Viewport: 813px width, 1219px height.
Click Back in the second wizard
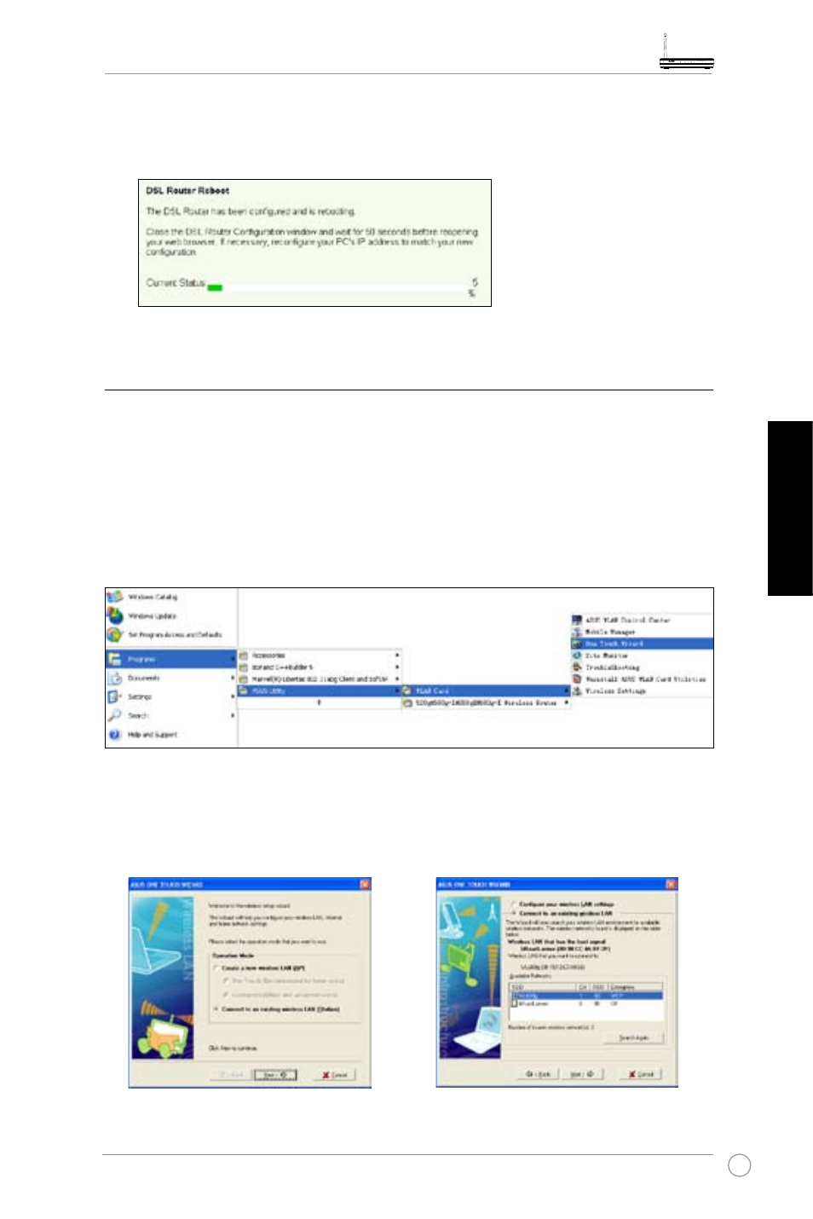pos(538,1074)
